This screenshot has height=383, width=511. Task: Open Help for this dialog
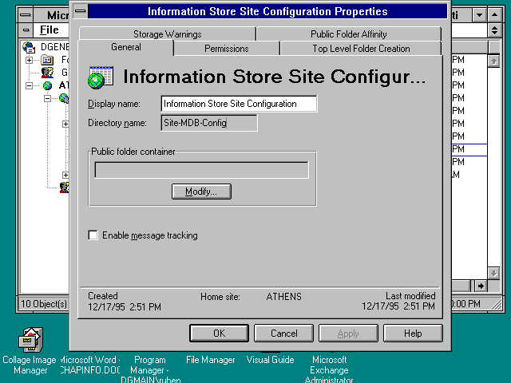pyautogui.click(x=413, y=334)
